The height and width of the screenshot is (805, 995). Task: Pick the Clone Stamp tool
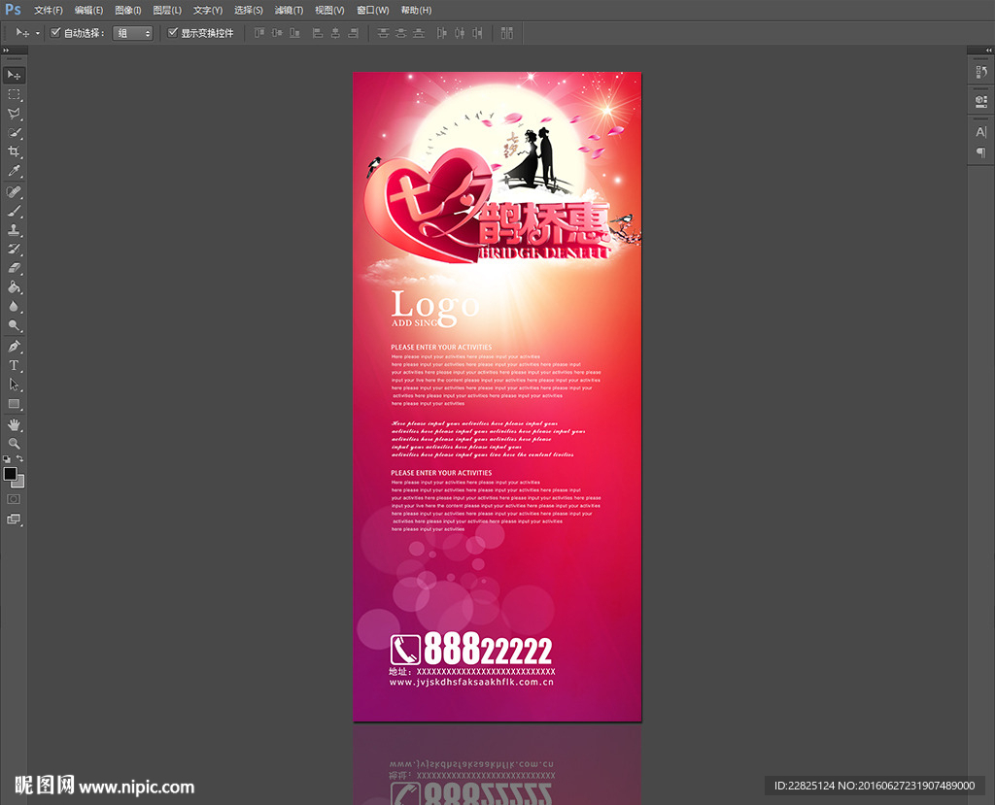click(x=14, y=230)
